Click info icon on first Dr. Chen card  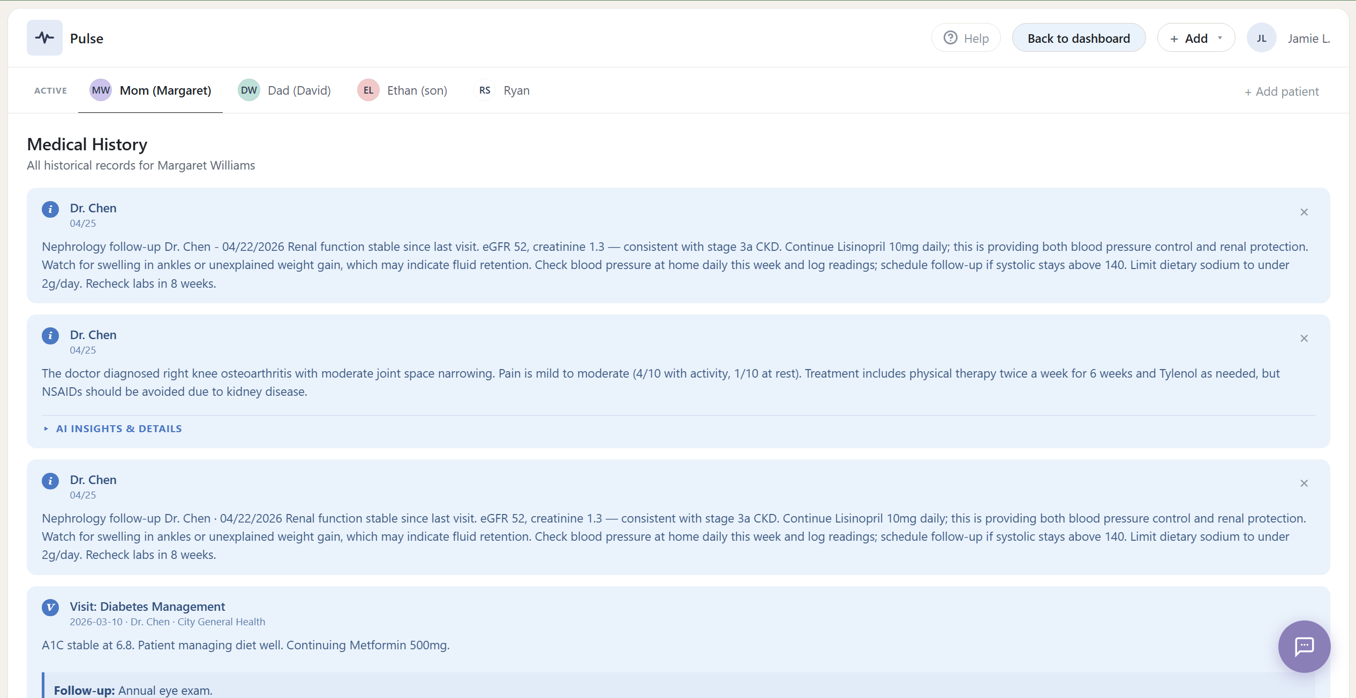click(50, 209)
